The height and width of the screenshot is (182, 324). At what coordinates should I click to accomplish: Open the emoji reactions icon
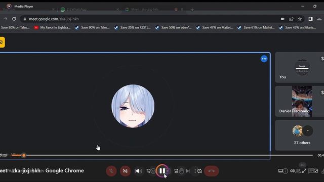(153, 171)
